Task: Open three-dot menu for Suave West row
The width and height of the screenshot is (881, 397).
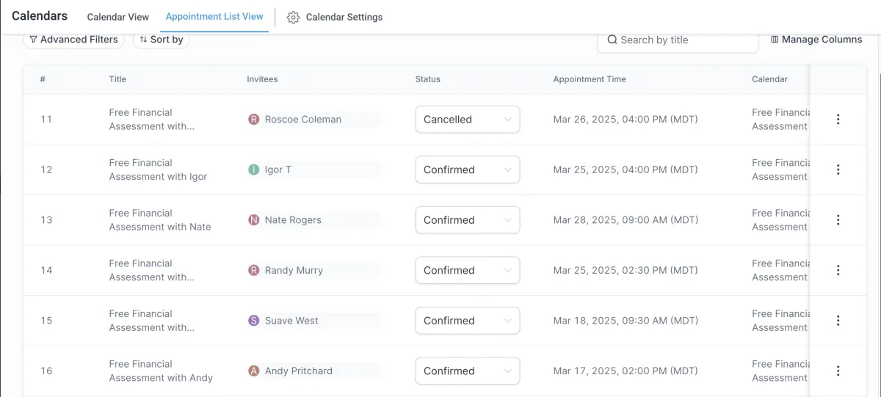Action: pos(838,321)
